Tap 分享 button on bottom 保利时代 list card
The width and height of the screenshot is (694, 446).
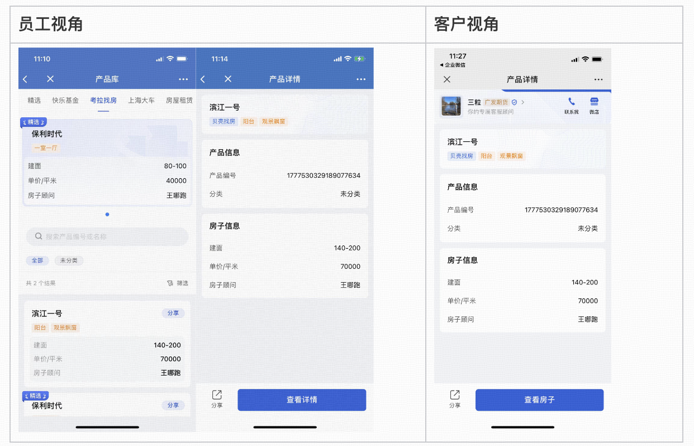(x=173, y=405)
